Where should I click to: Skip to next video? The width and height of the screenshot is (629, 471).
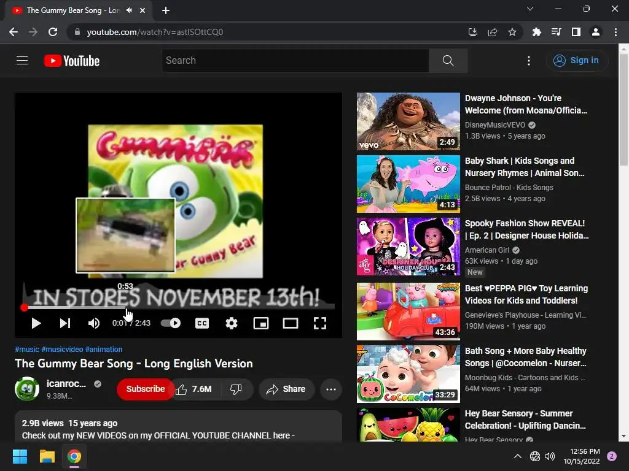pos(65,323)
